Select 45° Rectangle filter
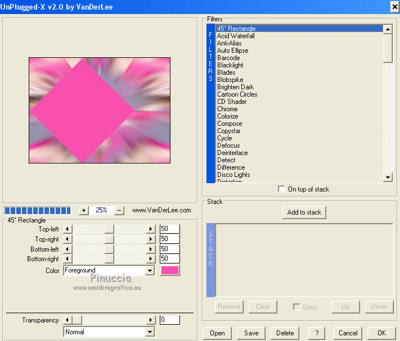 [x=299, y=29]
